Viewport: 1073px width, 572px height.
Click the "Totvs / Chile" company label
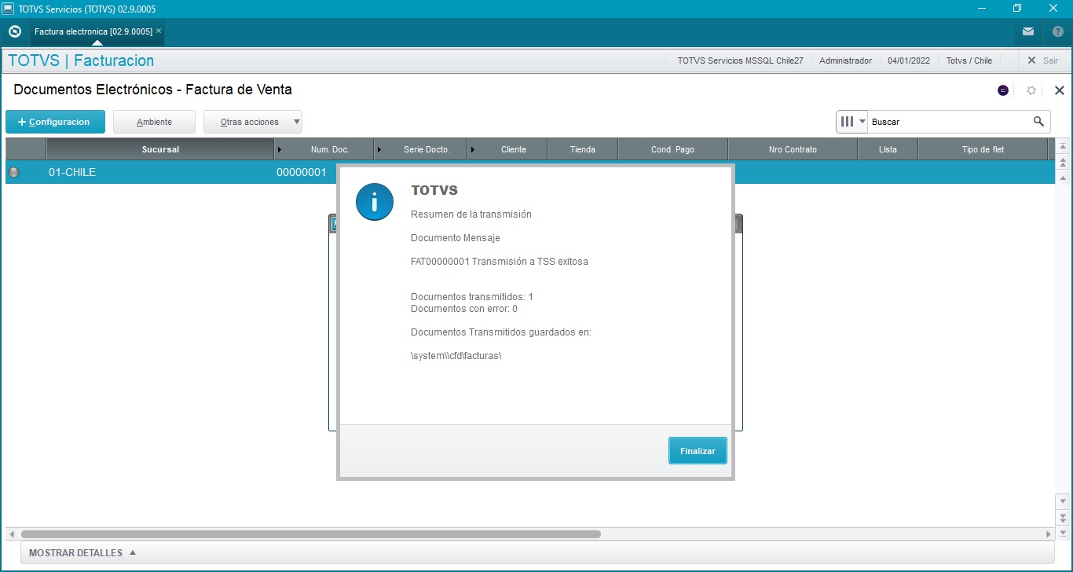(969, 60)
